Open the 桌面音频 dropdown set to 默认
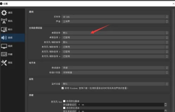175x112 pixels. pyautogui.click(x=115, y=33)
